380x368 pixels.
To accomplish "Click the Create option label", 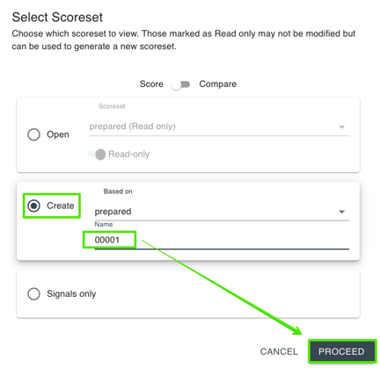I will tap(61, 206).
